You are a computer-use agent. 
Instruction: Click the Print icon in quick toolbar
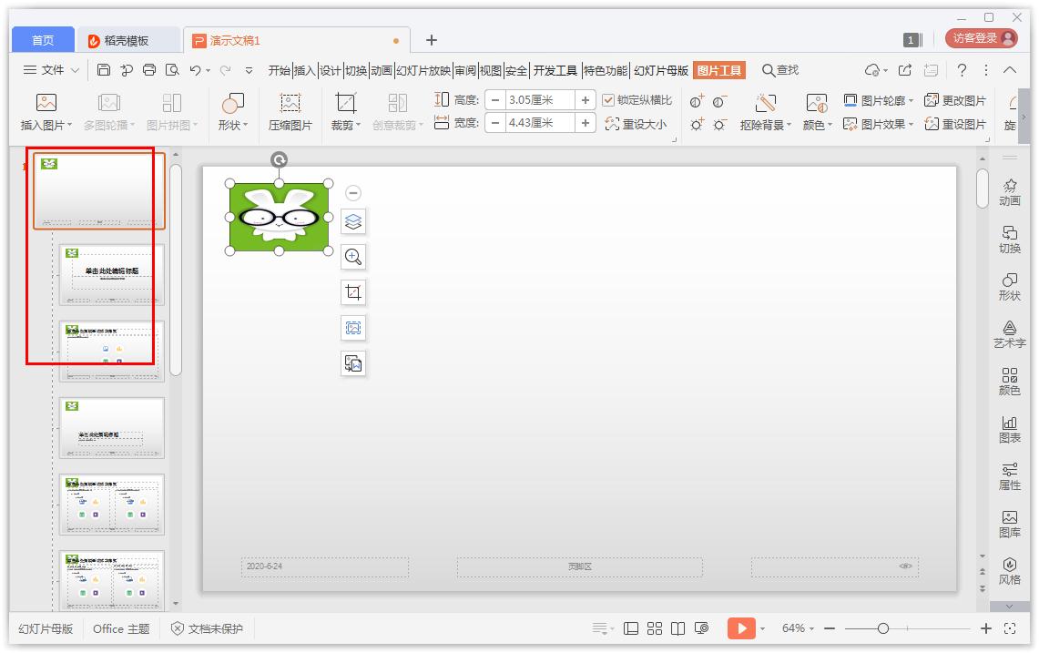click(x=149, y=69)
